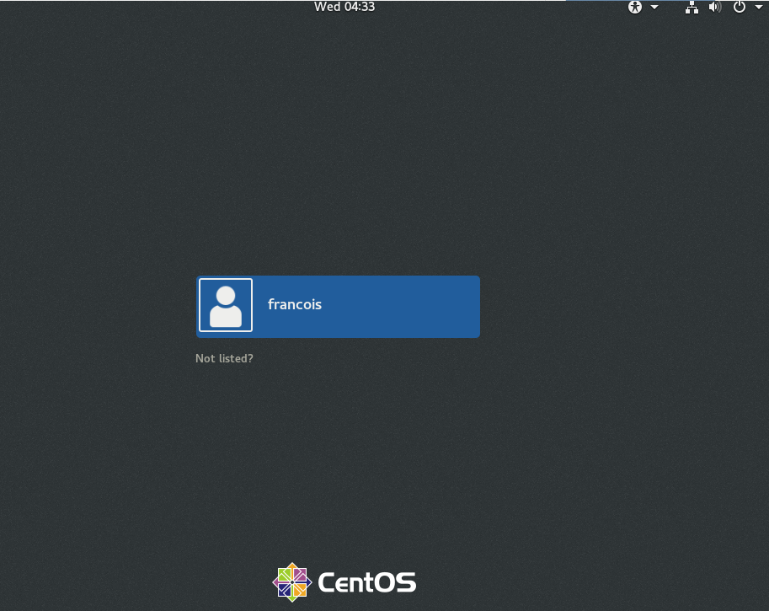Expand the accessibility dropdown arrow

coord(654,7)
